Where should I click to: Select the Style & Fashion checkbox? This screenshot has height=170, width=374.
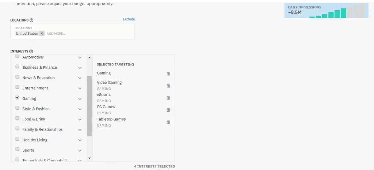pyautogui.click(x=18, y=108)
